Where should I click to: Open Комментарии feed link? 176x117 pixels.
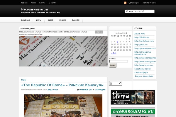tap(149, 3)
